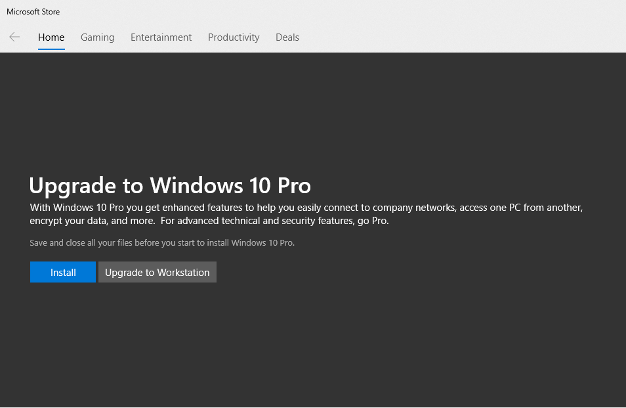Image resolution: width=626 pixels, height=408 pixels.
Task: Click the 'Save and close all your files' notice
Action: pos(162,243)
